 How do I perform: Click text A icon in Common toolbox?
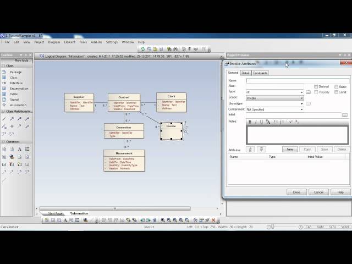(20, 149)
